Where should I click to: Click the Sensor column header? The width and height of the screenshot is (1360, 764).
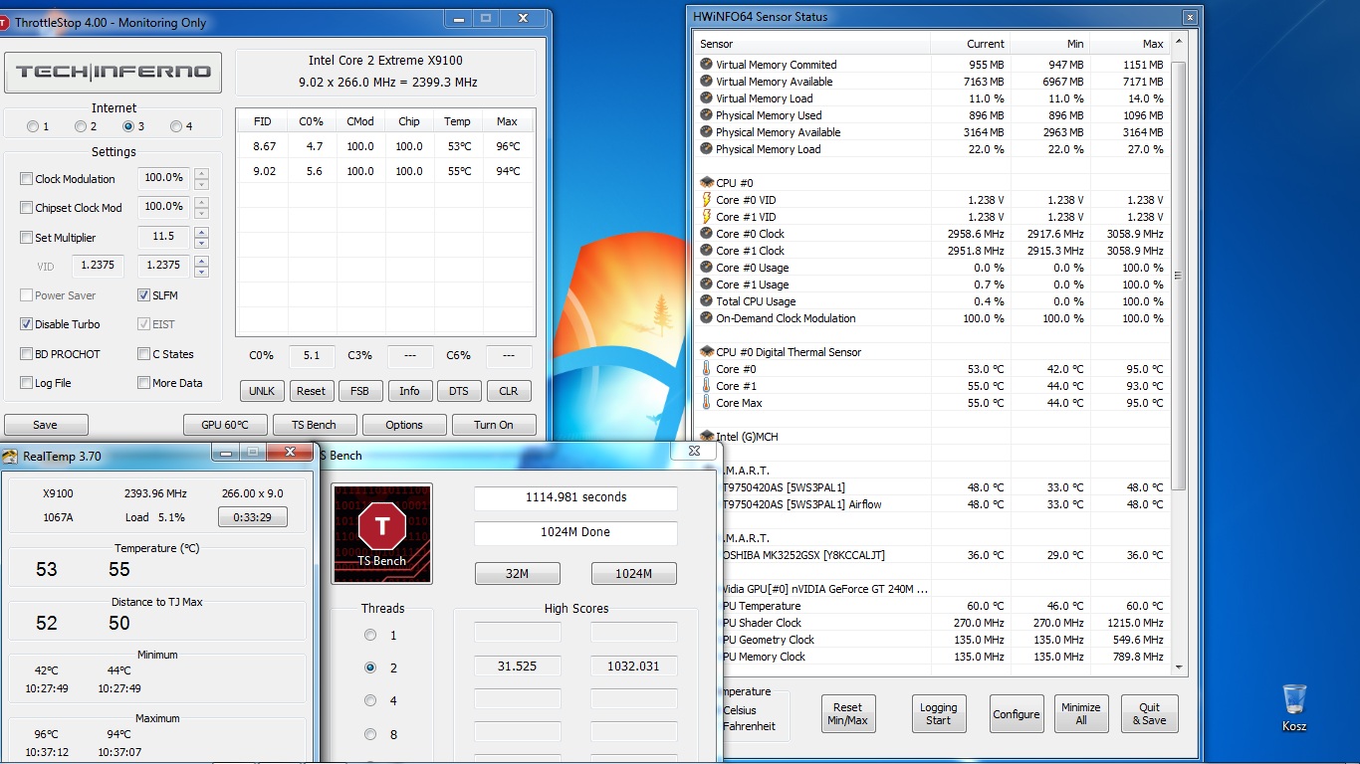(x=812, y=44)
